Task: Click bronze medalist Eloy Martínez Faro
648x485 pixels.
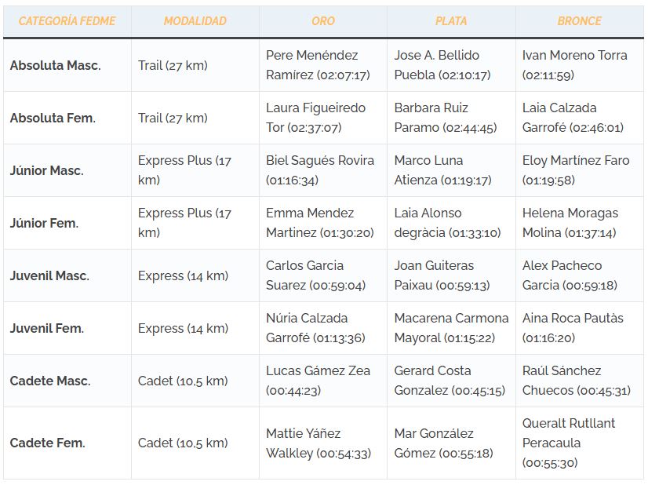Action: pos(575,170)
